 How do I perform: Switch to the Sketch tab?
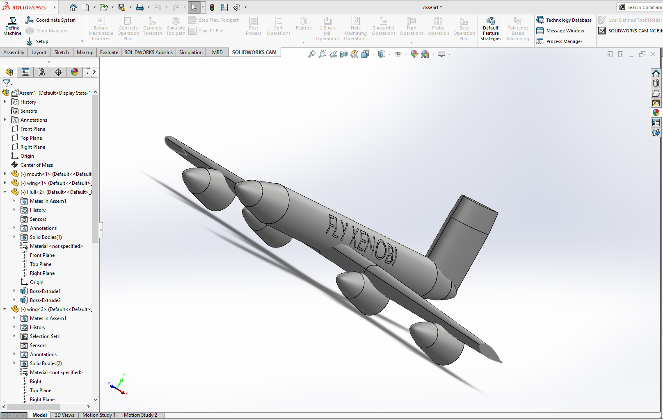click(62, 52)
